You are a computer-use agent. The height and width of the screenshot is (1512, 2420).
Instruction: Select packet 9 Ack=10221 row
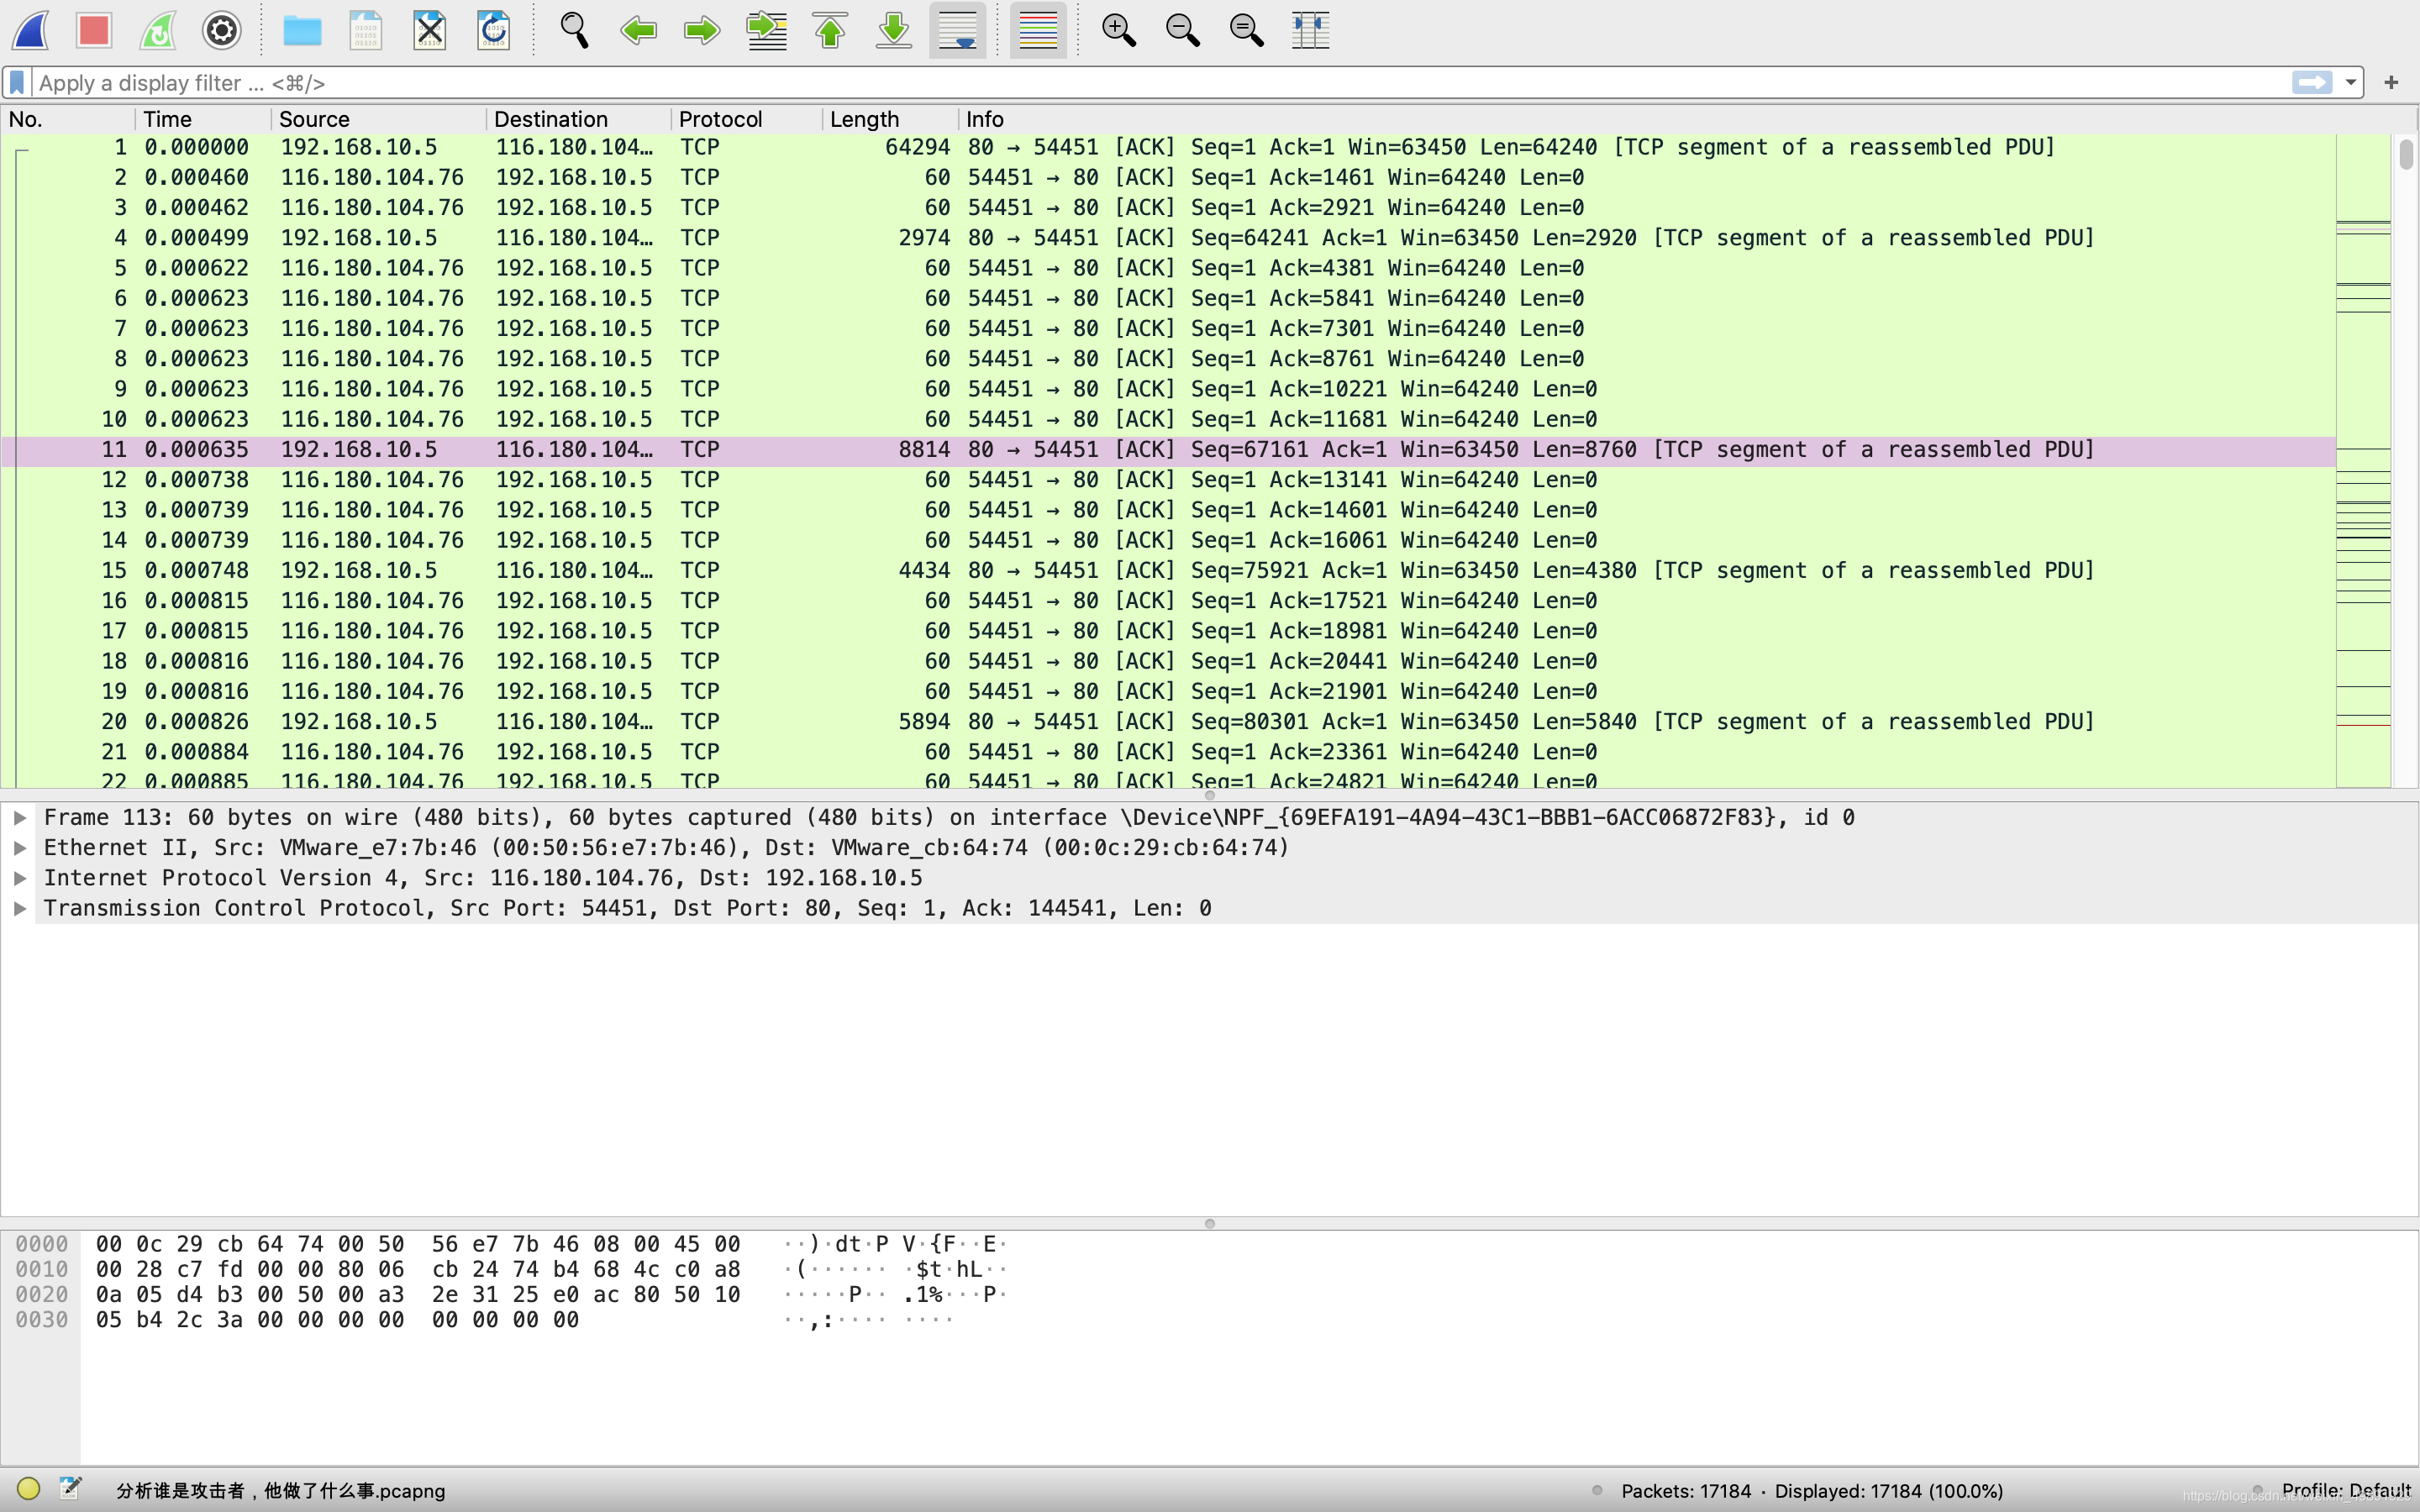1168,389
